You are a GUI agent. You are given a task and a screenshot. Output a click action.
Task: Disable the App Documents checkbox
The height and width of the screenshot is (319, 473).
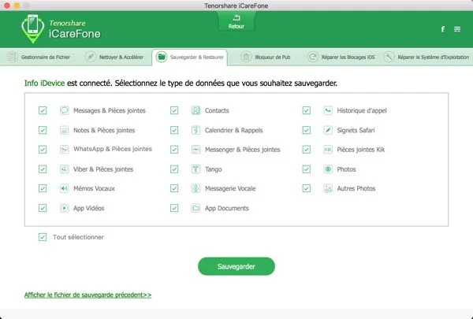174,208
